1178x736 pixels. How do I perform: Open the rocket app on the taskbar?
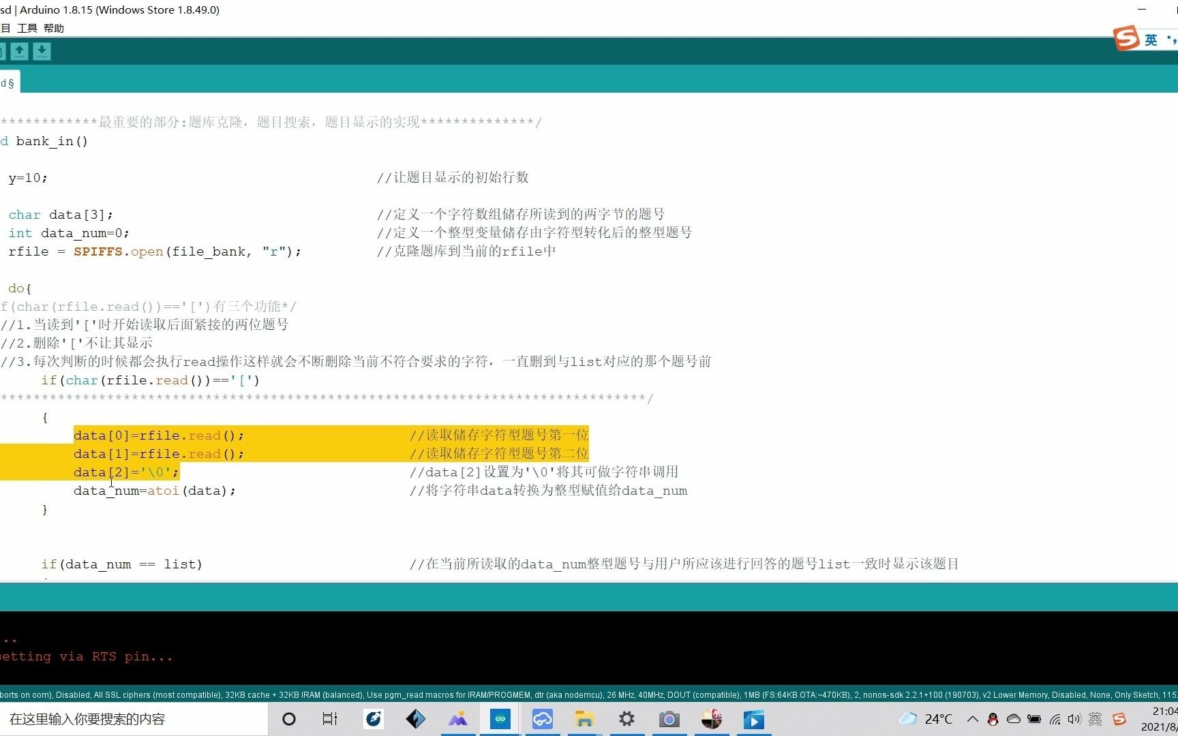click(374, 719)
